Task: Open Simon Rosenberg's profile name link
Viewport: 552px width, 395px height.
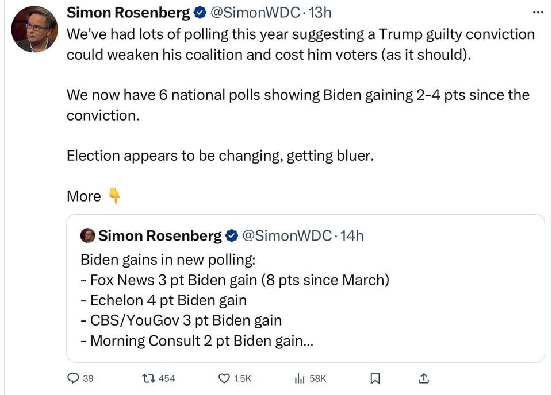Action: pyautogui.click(x=128, y=13)
